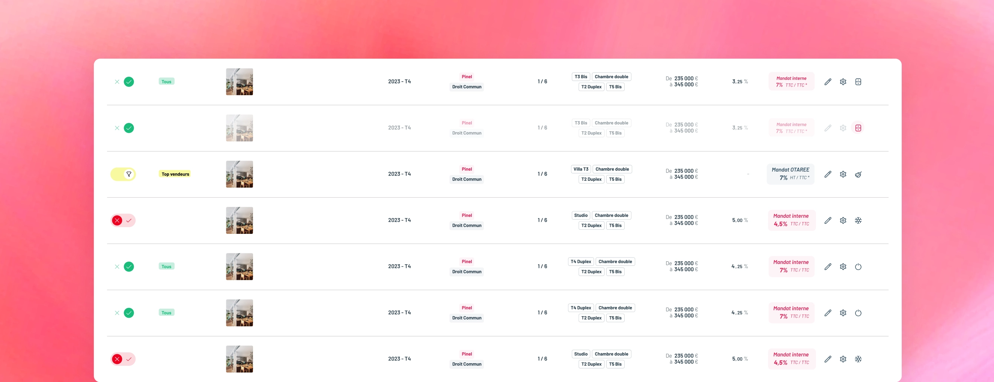Screen dimensions: 994x382
Task: Toggle the yellow filter switch in the Top vendeurs row
Action: coord(123,174)
